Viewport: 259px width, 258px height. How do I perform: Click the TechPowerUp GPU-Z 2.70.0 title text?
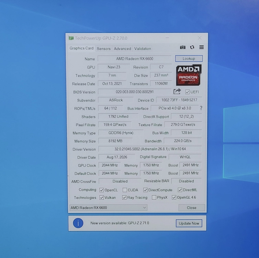pyautogui.click(x=101, y=38)
